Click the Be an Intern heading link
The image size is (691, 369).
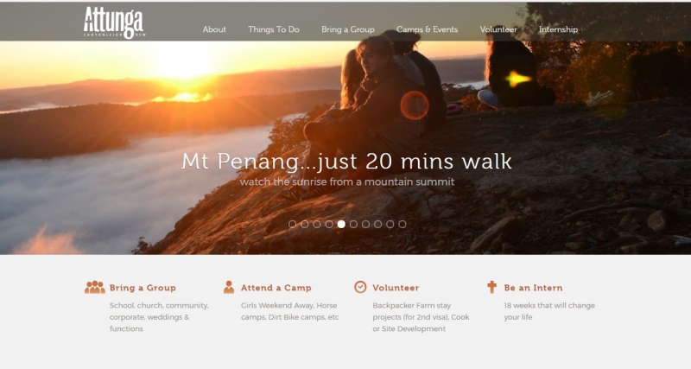pyautogui.click(x=533, y=288)
